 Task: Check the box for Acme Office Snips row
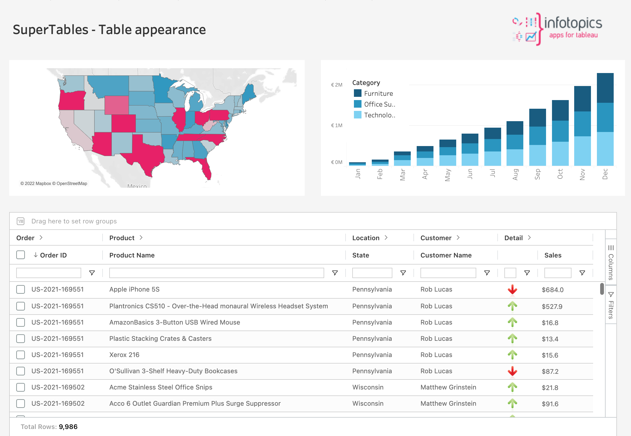click(21, 387)
